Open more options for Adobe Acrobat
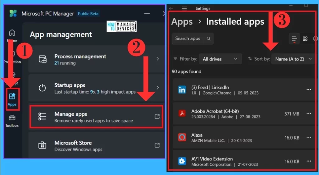 tap(309, 113)
